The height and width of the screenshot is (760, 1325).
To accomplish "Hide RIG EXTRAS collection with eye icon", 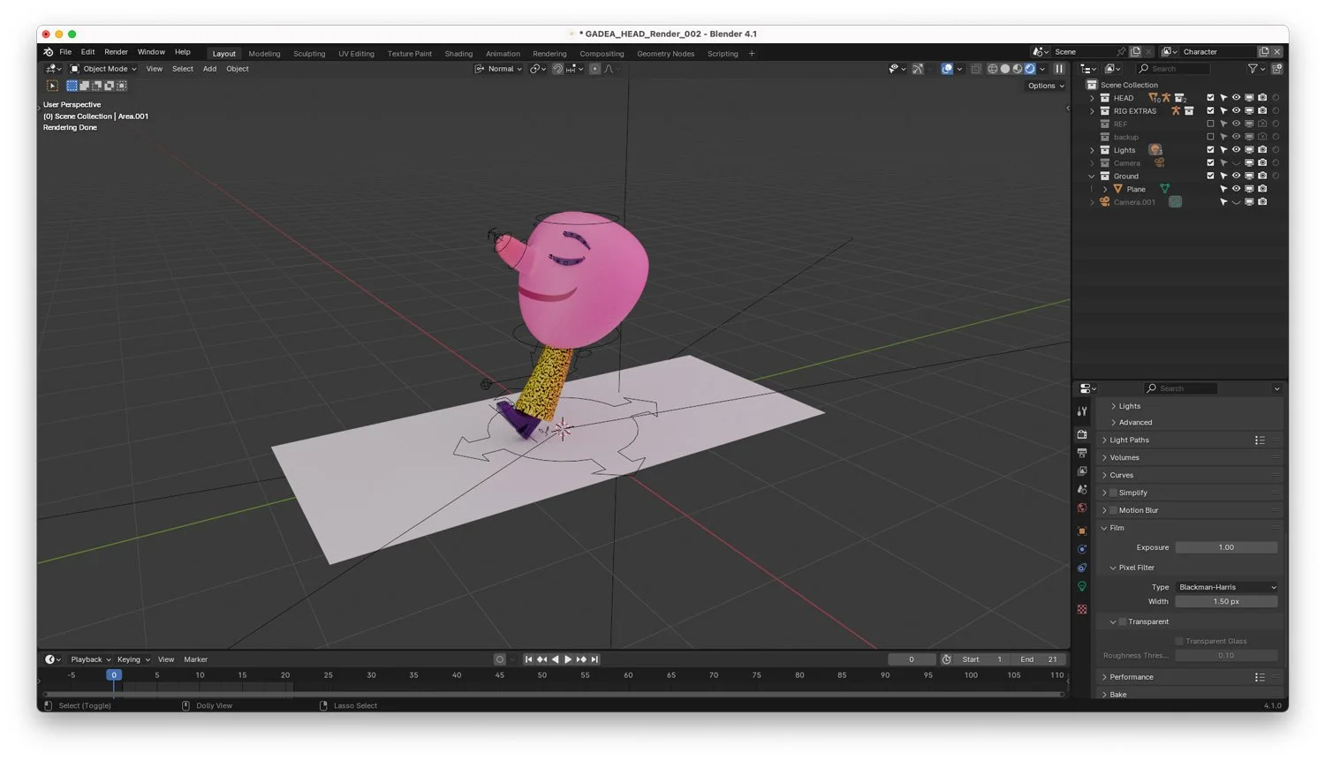I will tap(1236, 111).
